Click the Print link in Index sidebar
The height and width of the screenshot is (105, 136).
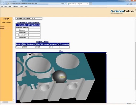[3, 22]
